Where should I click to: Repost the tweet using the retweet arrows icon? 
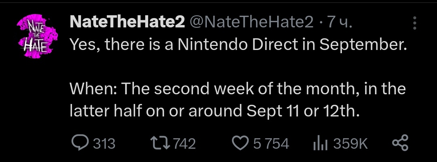tap(159, 143)
